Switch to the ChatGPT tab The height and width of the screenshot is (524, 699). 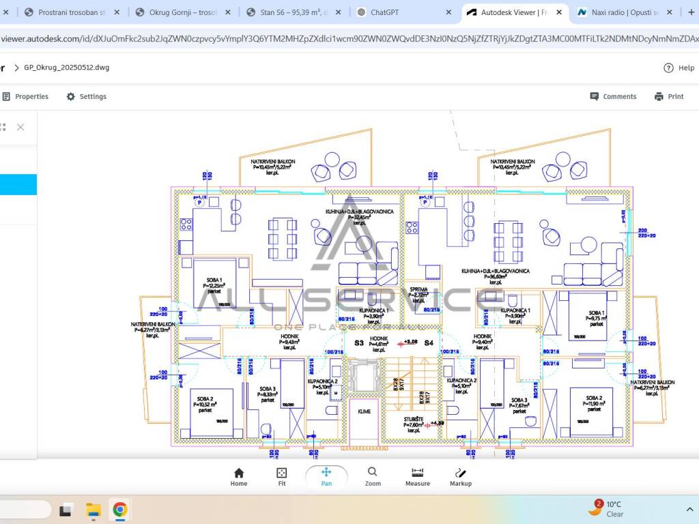point(403,12)
